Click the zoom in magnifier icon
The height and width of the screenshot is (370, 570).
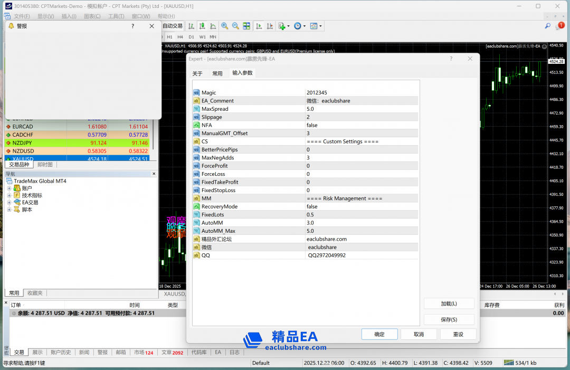(225, 26)
